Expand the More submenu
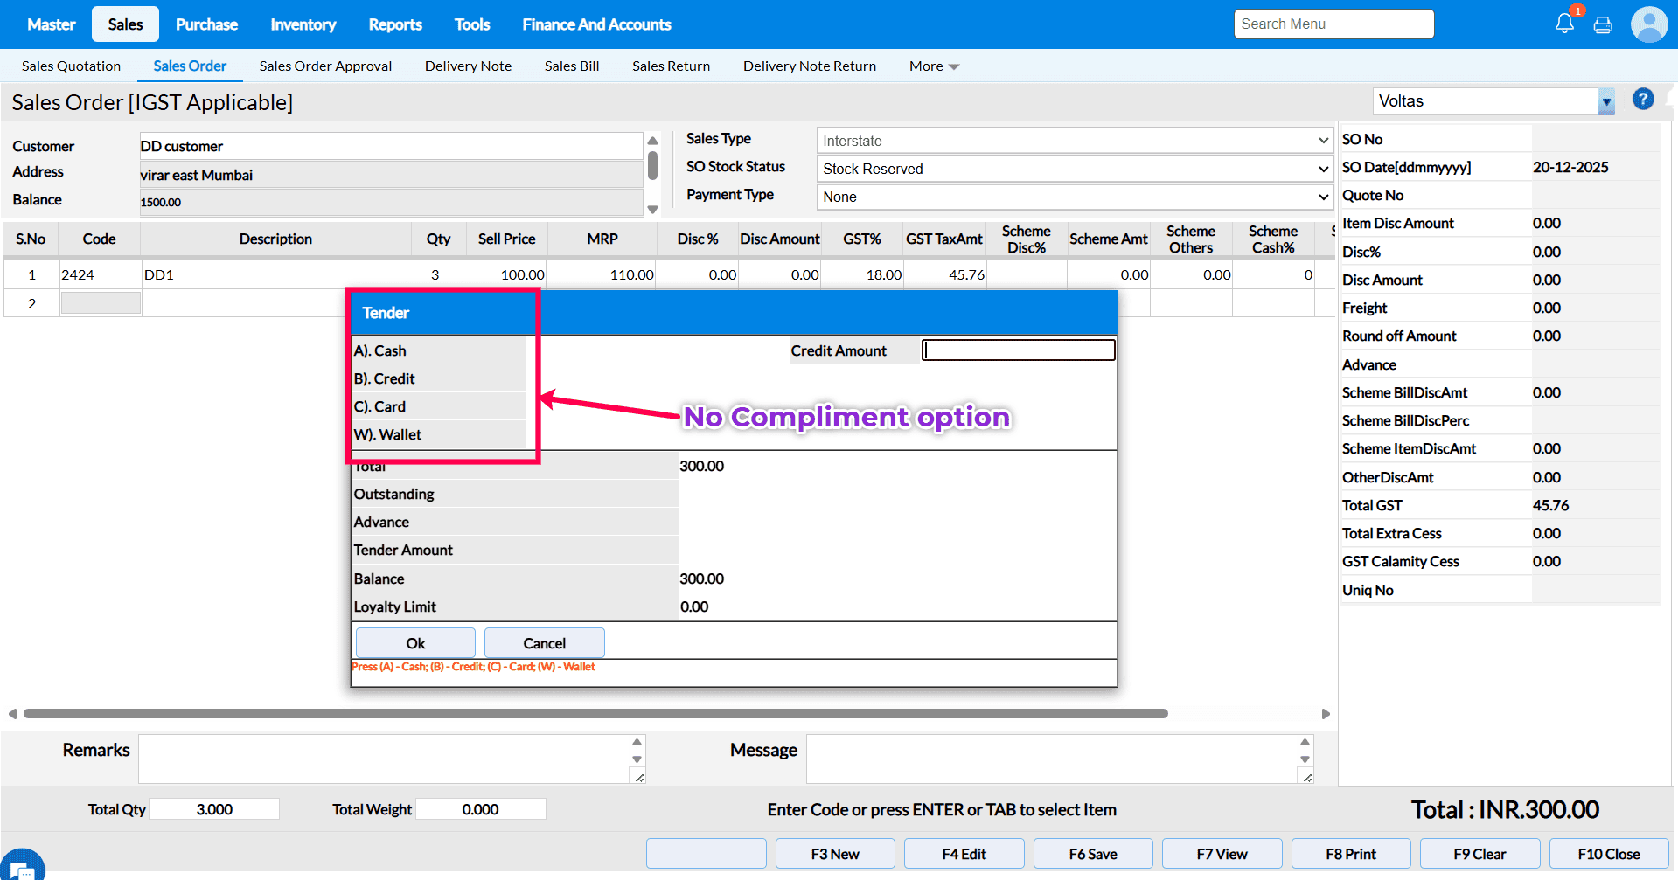The image size is (1678, 880). click(933, 66)
